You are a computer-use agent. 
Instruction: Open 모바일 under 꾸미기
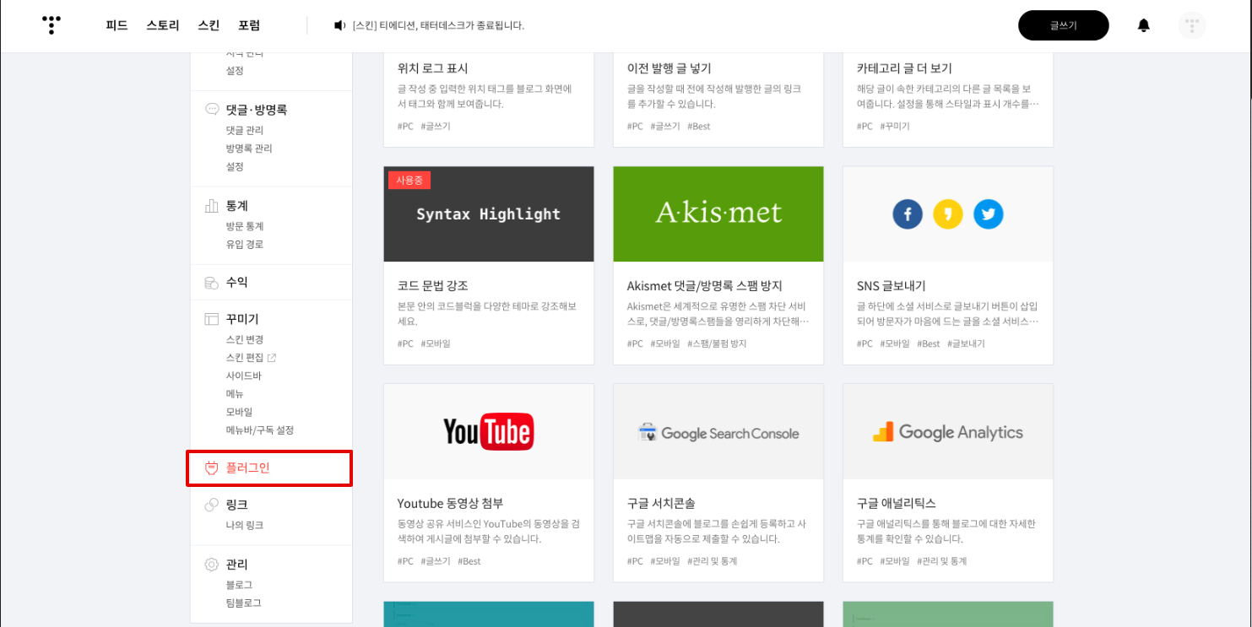240,412
